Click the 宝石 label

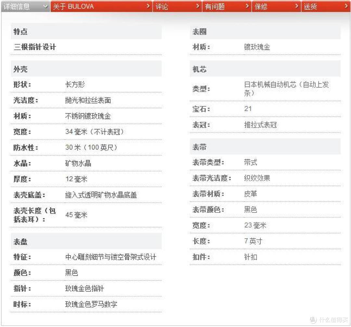[x=201, y=109]
